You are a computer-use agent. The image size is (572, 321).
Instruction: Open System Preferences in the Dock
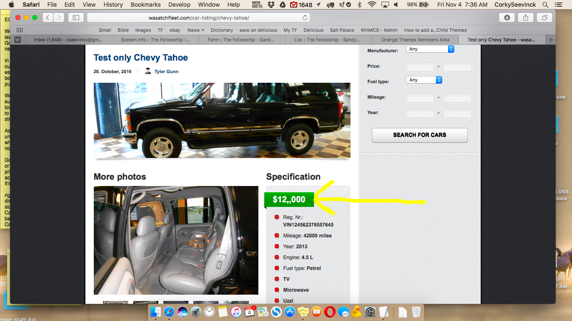coord(370,311)
